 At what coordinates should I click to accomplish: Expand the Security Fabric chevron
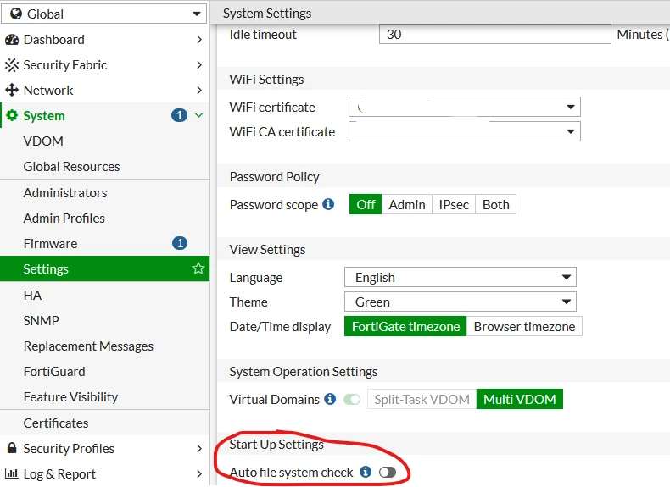click(x=199, y=65)
